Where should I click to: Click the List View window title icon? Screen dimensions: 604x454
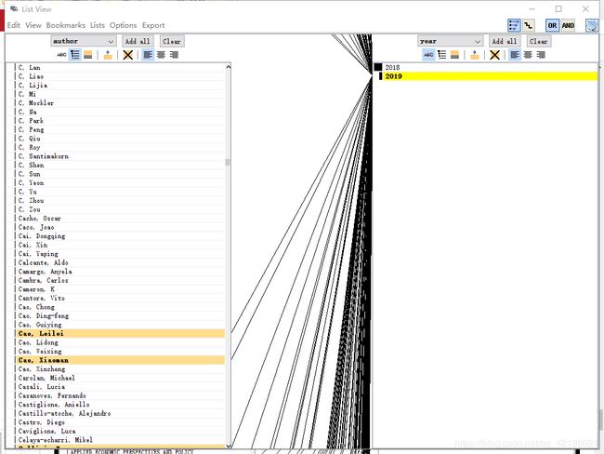tap(14, 9)
